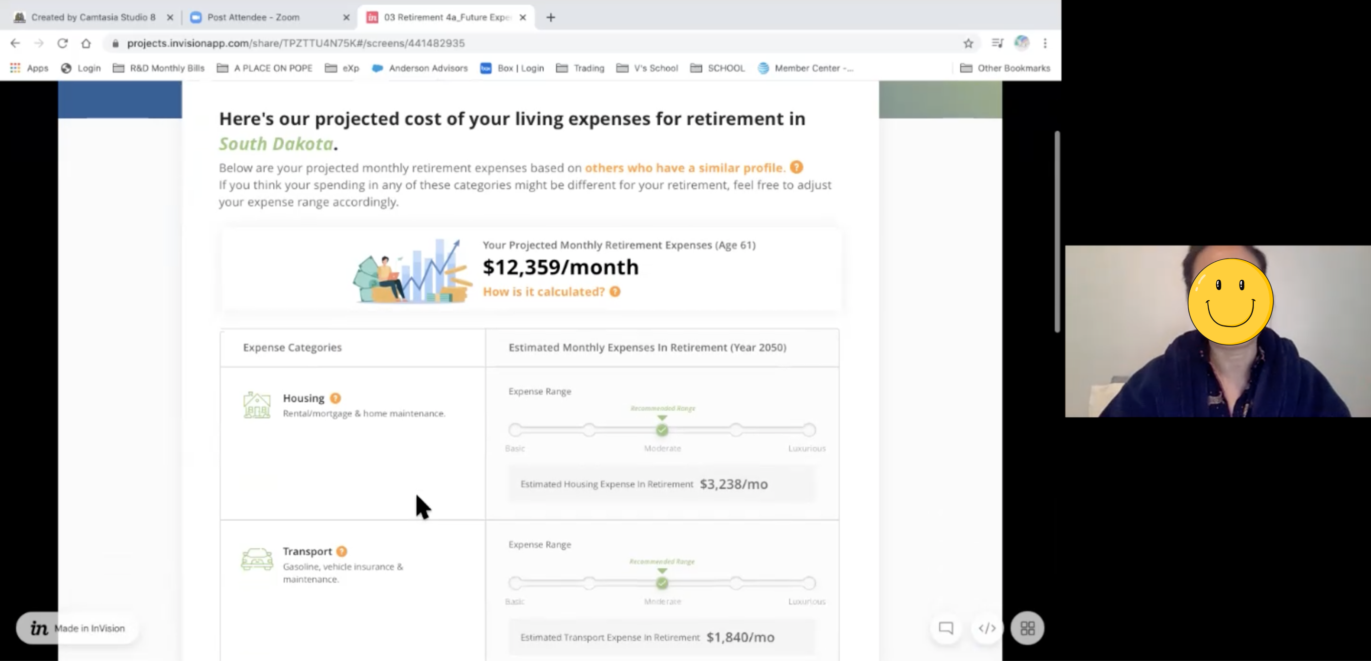The image size is (1371, 661).
Task: Open a new browser tab
Action: pyautogui.click(x=551, y=18)
